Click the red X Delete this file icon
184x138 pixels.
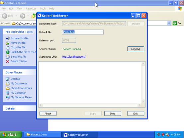(x=8, y=61)
